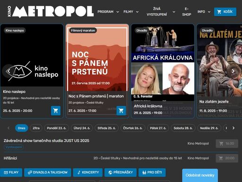Open the PROGRAM menu item
This screenshot has height=182, width=242.
coord(105,12)
